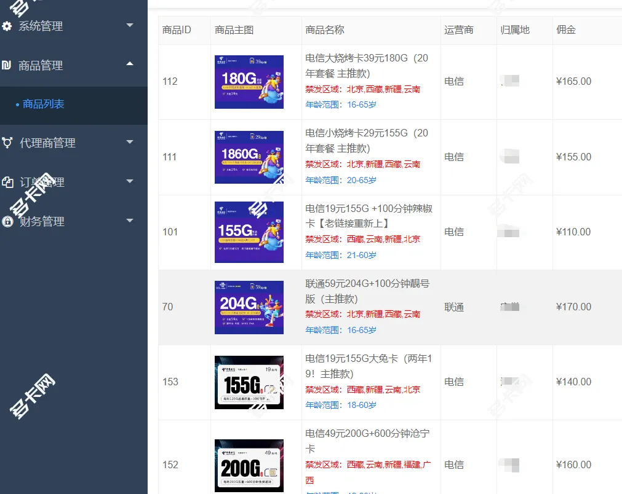Click 电信 operator cell in row 112
Image resolution: width=622 pixels, height=494 pixels.
click(x=454, y=82)
